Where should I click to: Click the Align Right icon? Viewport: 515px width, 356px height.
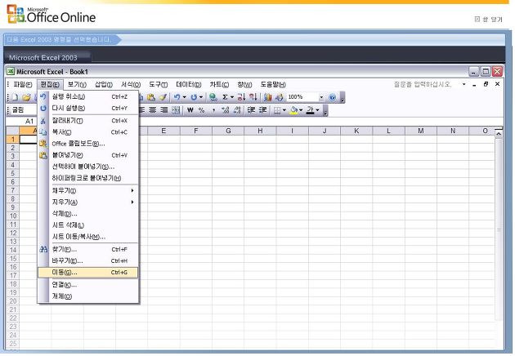[x=163, y=110]
